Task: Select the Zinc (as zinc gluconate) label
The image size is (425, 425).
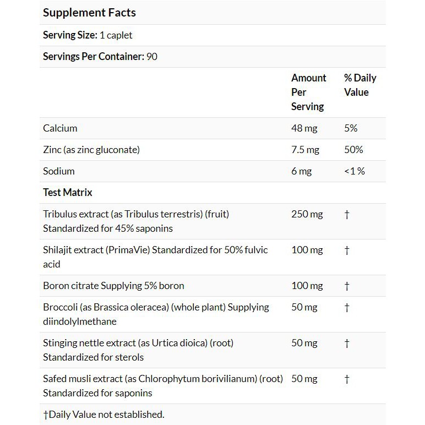Action: coord(91,150)
